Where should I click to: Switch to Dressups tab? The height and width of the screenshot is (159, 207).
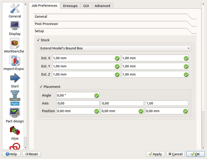pyautogui.click(x=70, y=6)
